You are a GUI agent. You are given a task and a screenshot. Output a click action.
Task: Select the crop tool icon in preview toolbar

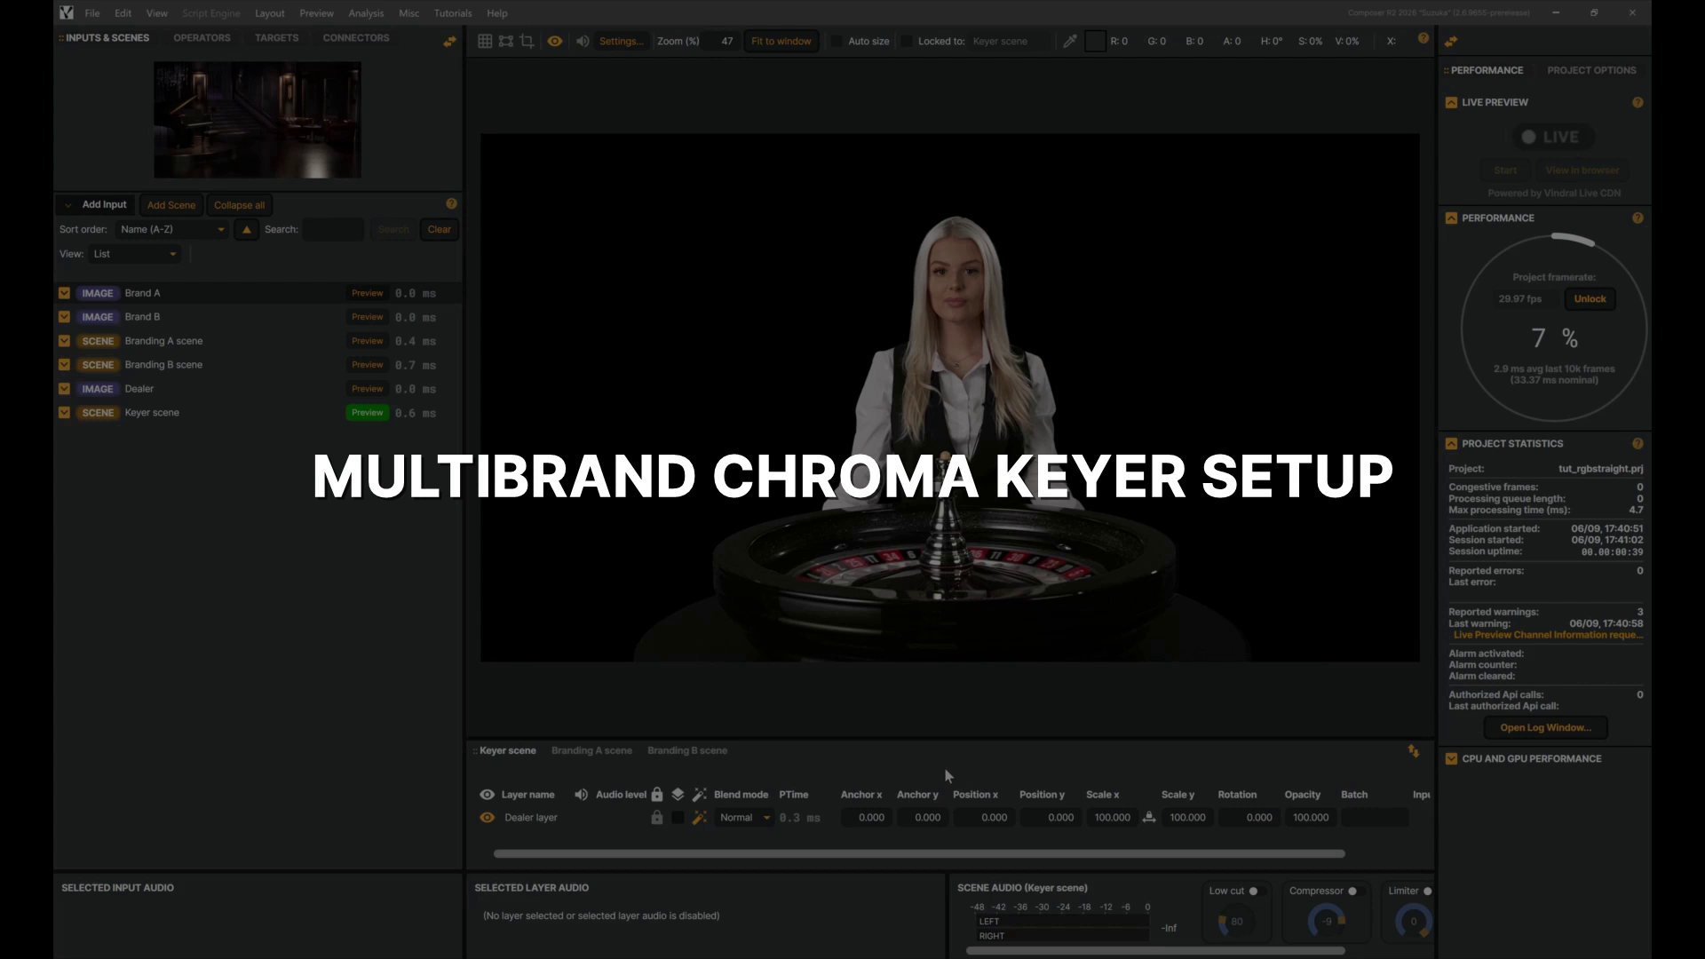click(x=527, y=41)
